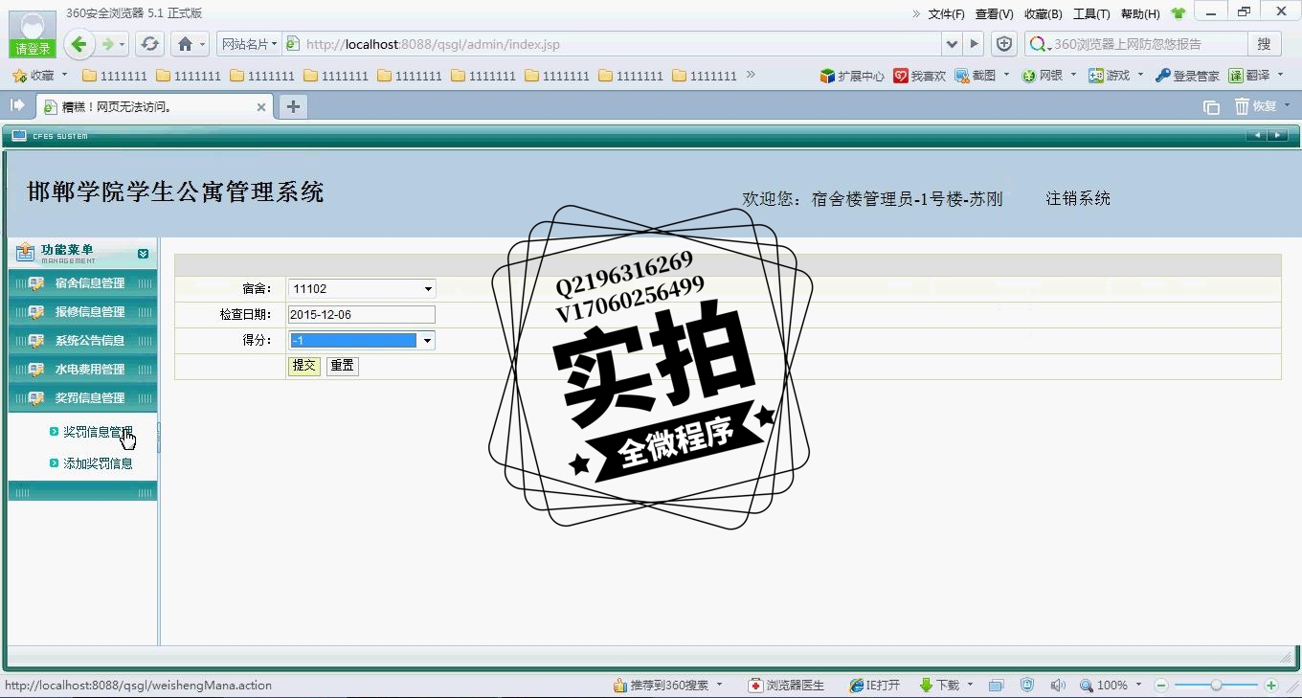Click 浏览器医生 in status bar
This screenshot has width=1302, height=698.
click(x=786, y=686)
